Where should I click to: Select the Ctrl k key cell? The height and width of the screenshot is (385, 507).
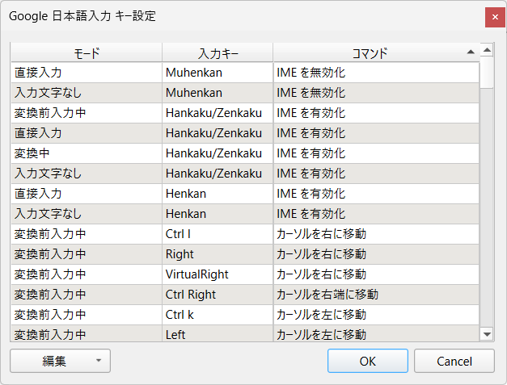point(218,315)
